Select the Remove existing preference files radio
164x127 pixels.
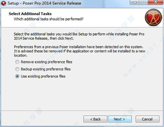pyautogui.click(x=17, y=62)
